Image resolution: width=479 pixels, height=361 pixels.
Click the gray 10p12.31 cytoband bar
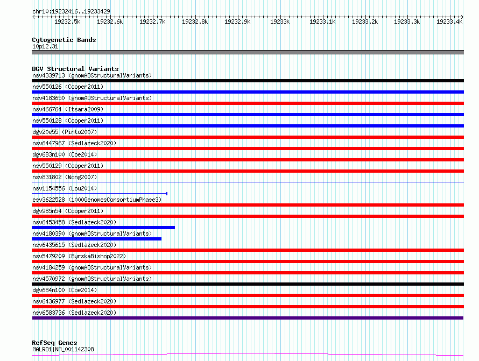click(x=248, y=52)
